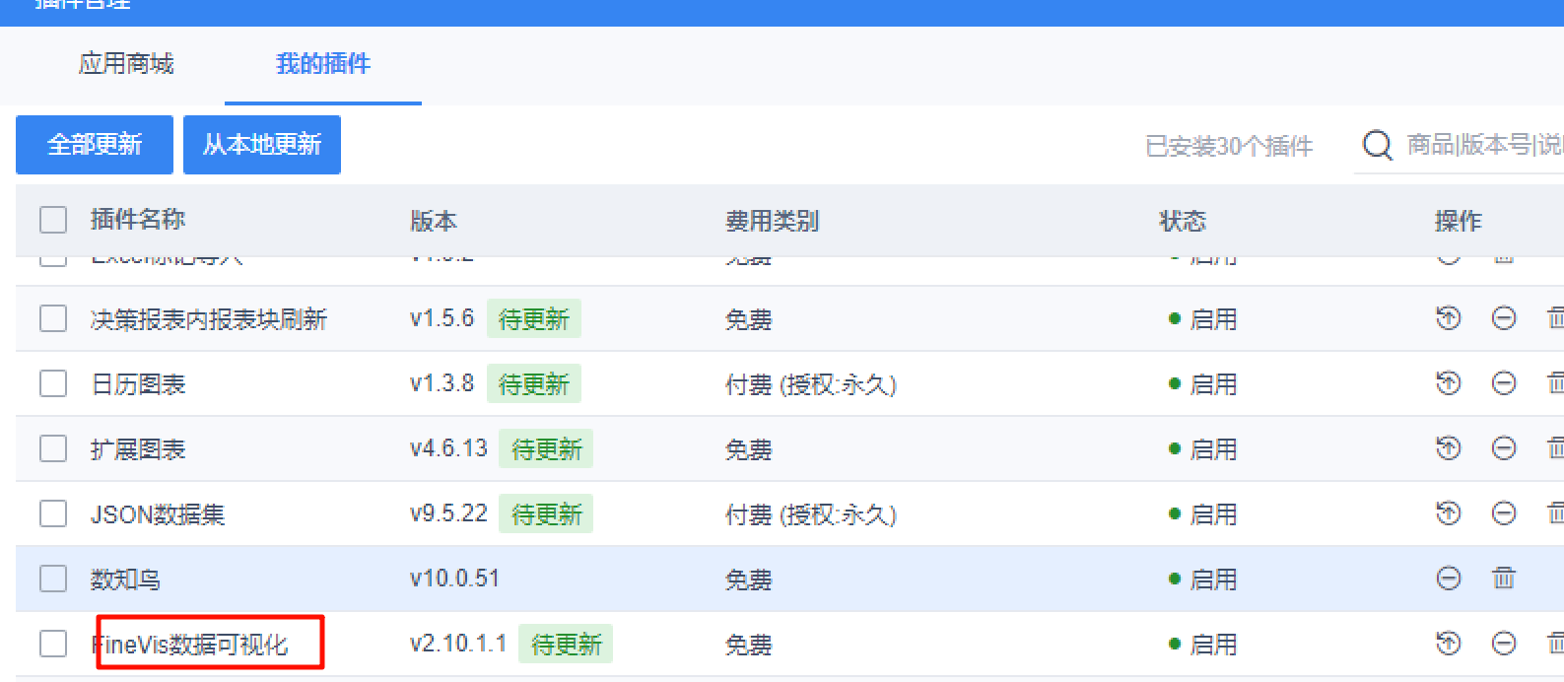The width and height of the screenshot is (1564, 682).
Task: Click 启用 status in 数知鸟 row
Action: tap(1213, 580)
